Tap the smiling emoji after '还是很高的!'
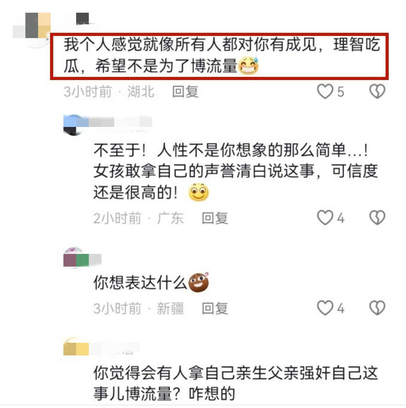The height and width of the screenshot is (408, 406). (198, 192)
